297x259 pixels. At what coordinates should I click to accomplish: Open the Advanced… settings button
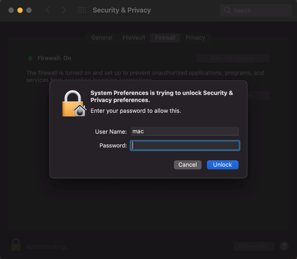point(253,246)
